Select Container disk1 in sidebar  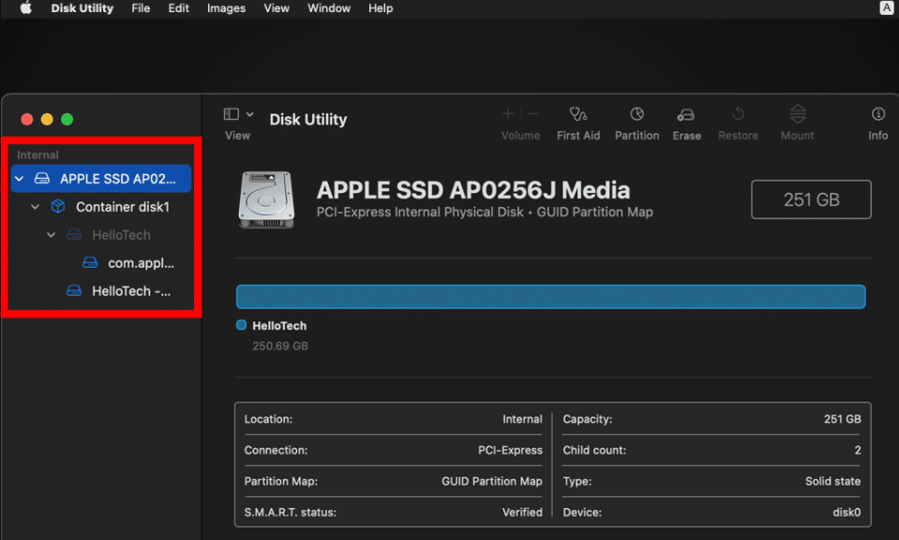tap(123, 207)
